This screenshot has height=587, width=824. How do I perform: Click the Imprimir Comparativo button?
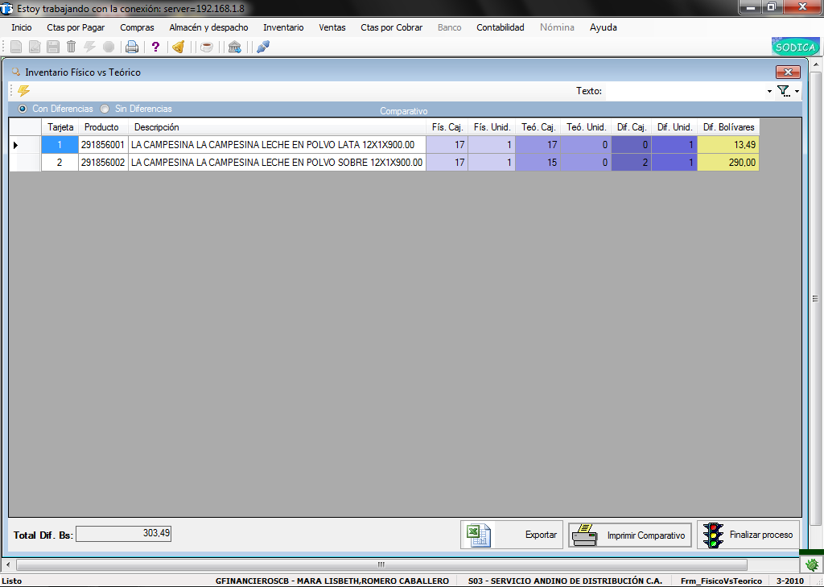point(630,535)
